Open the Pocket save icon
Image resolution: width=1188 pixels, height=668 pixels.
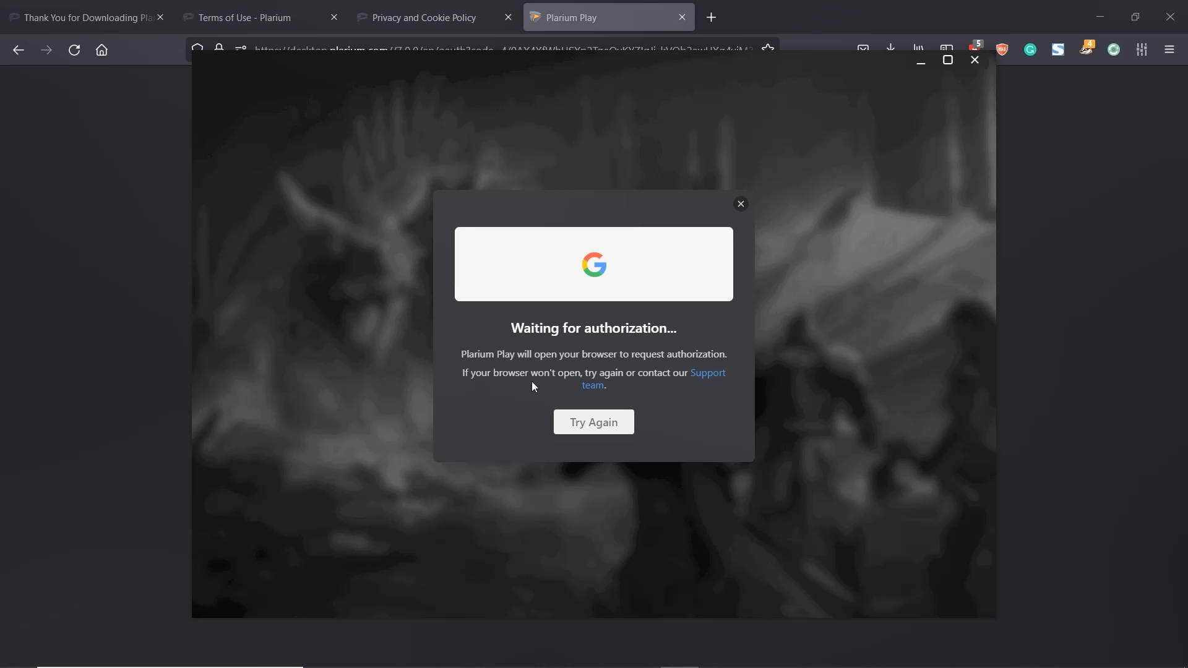click(863, 48)
